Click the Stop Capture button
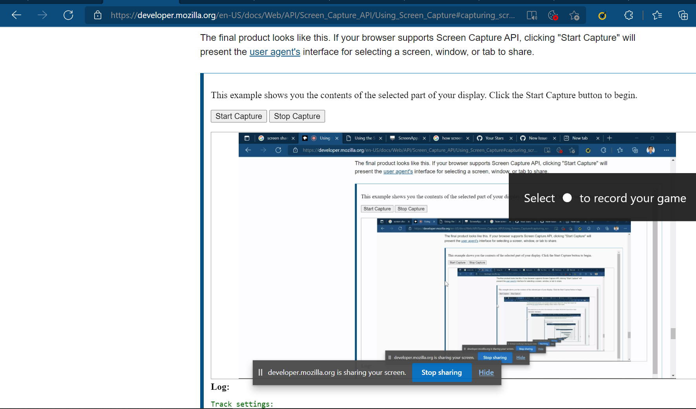Image resolution: width=696 pixels, height=409 pixels. pyautogui.click(x=297, y=116)
